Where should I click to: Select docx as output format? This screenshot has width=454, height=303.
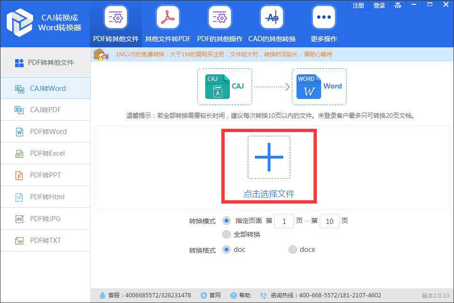(293, 250)
